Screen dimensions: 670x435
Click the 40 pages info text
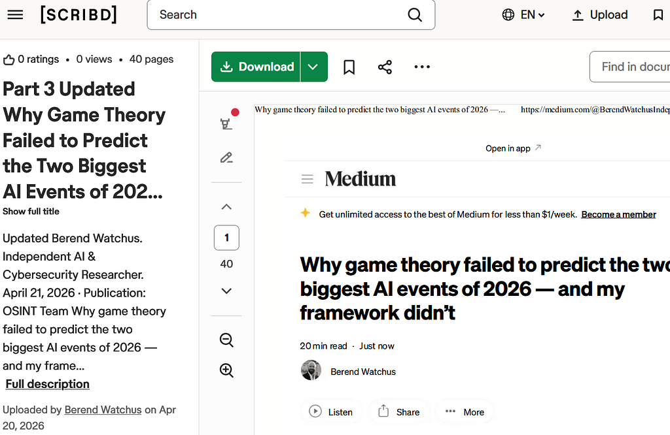(x=151, y=59)
